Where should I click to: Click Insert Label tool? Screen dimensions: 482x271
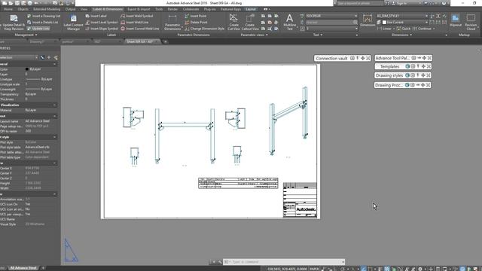point(96,16)
